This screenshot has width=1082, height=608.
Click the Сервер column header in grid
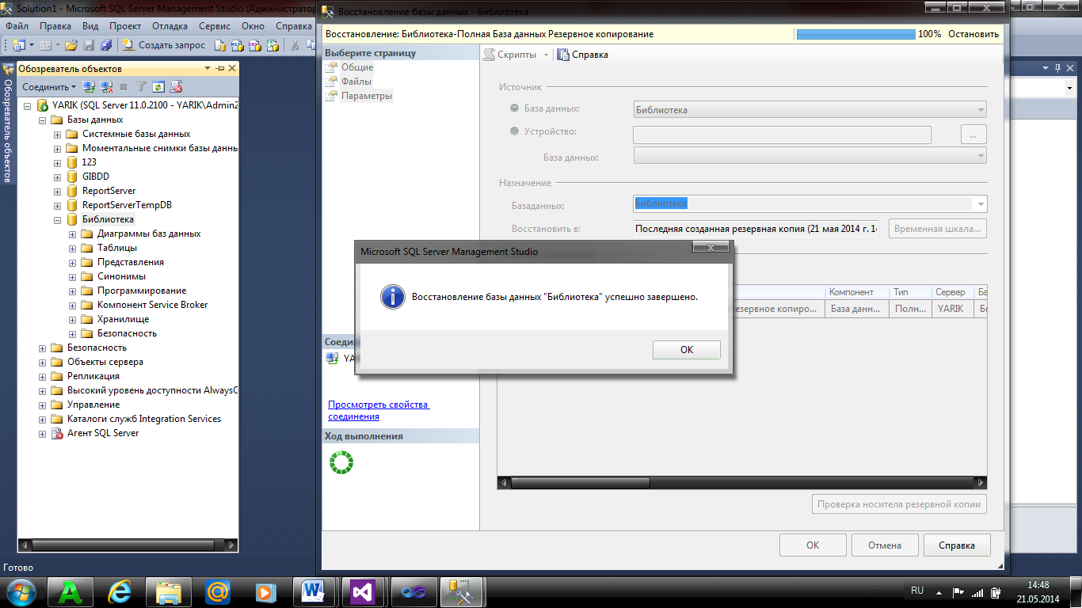tap(953, 292)
